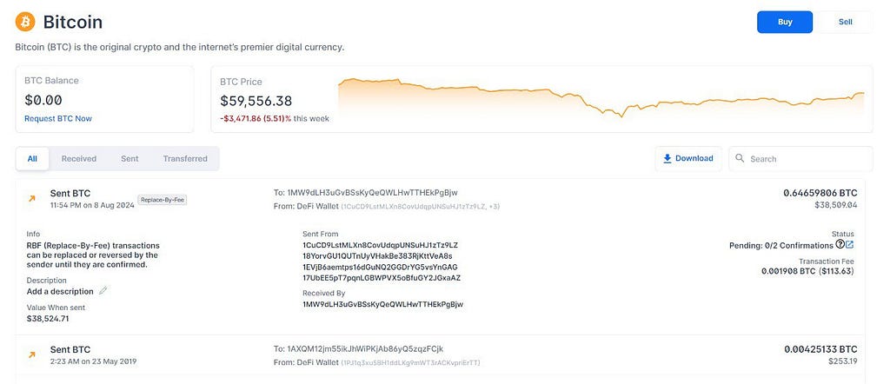Open transaction in external explorer icon
Image resolution: width=890 pixels, height=384 pixels.
pos(850,244)
